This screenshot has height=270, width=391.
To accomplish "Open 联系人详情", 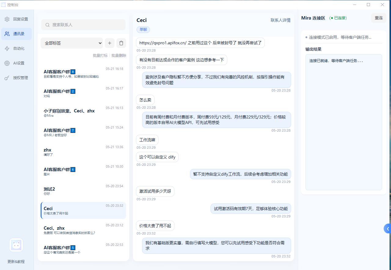I will 280,20.
